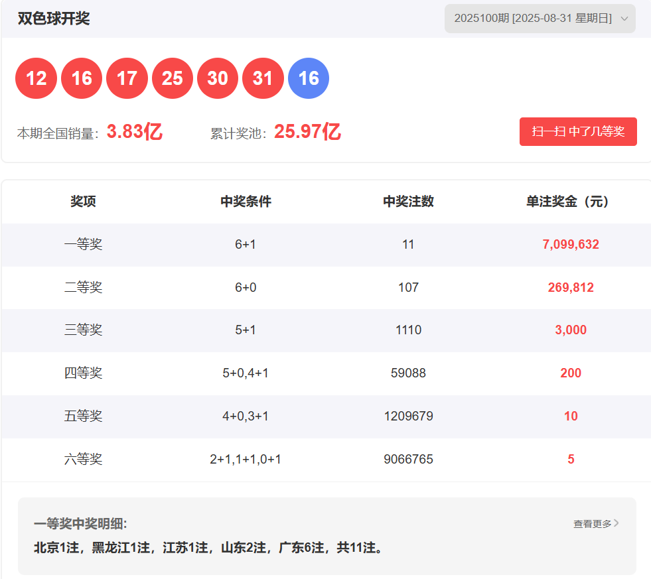
Task: Select the 7,099,632 first prize amount
Action: coord(571,245)
